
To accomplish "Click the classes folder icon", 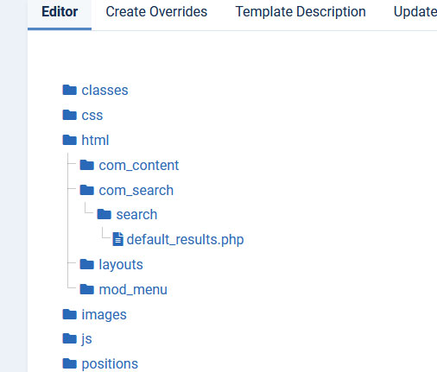I will [69, 90].
